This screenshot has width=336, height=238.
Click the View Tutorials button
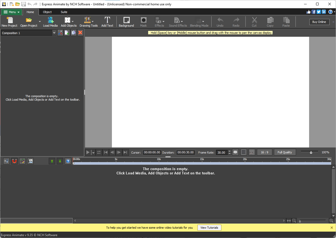click(209, 228)
